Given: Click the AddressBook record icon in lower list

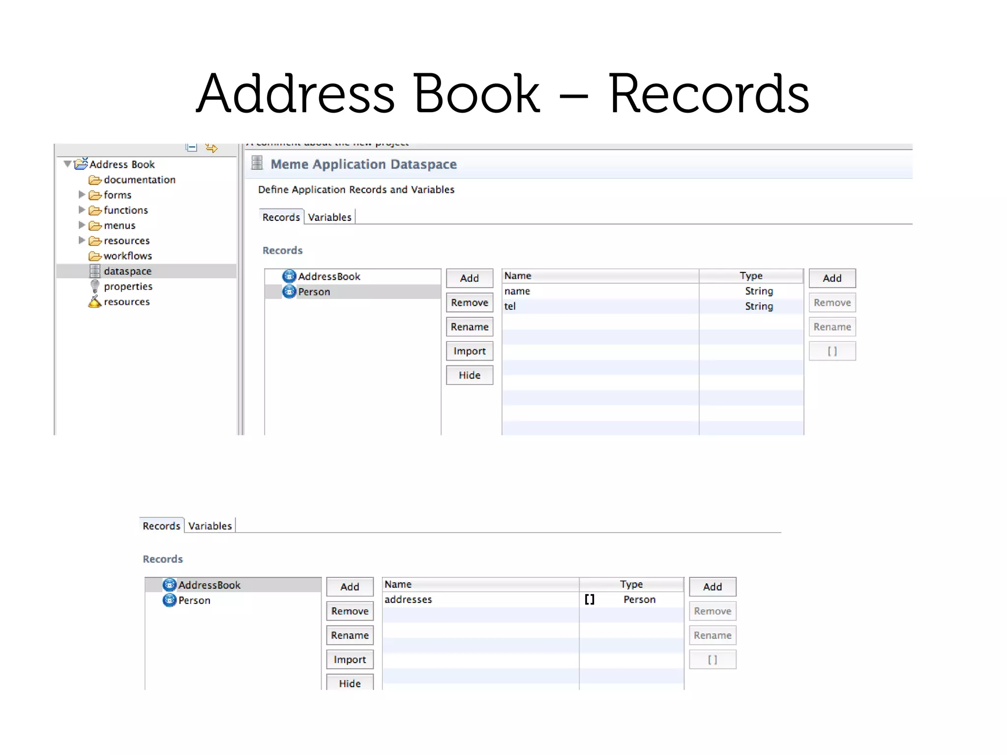Looking at the screenshot, I should point(169,584).
